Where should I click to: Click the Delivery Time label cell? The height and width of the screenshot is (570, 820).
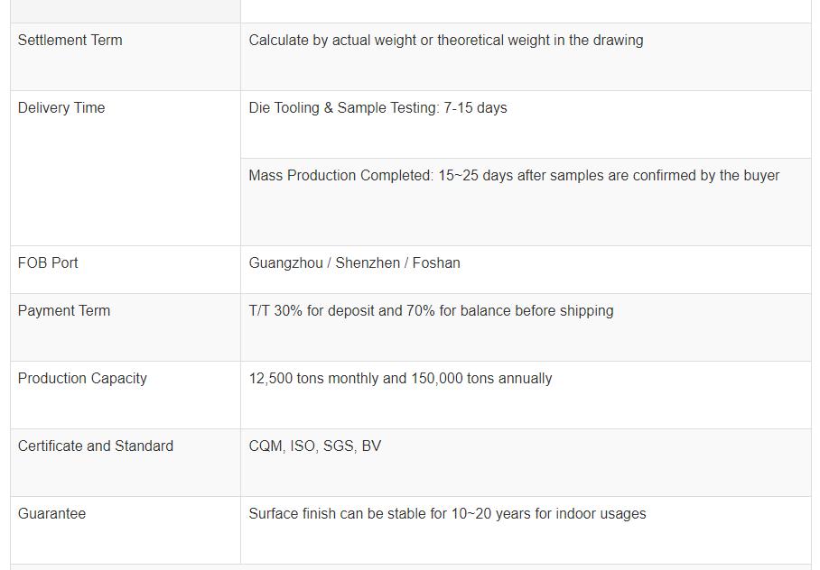coord(61,108)
